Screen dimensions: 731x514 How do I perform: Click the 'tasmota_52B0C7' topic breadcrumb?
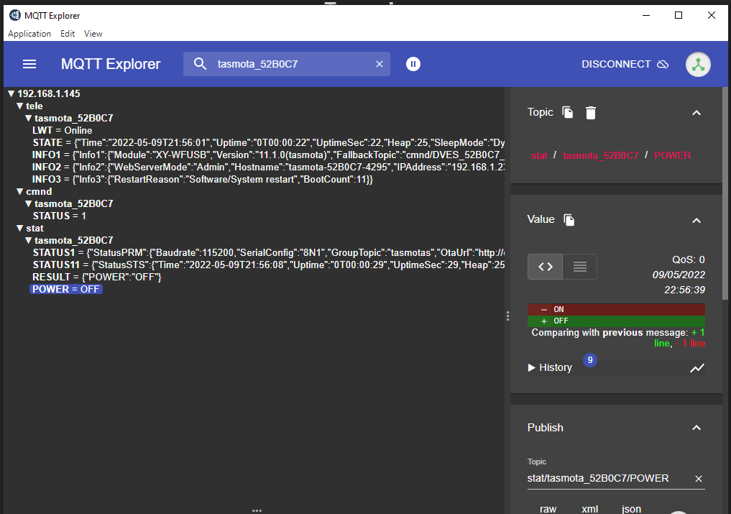click(600, 155)
